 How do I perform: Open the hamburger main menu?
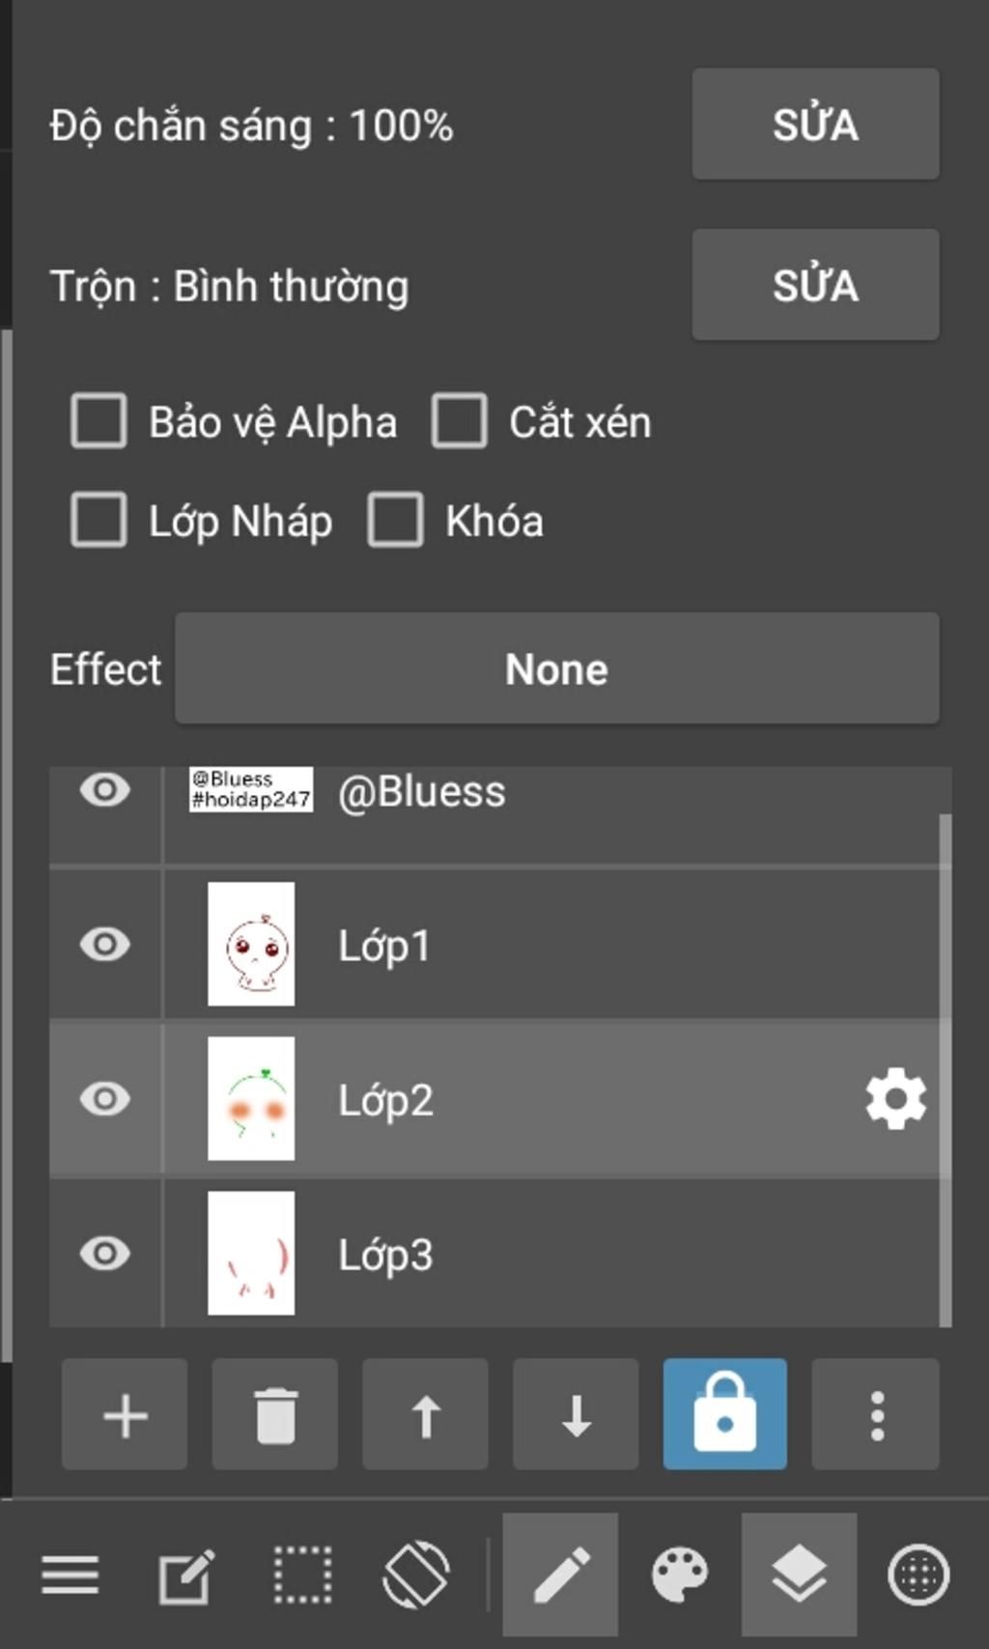[x=70, y=1575]
